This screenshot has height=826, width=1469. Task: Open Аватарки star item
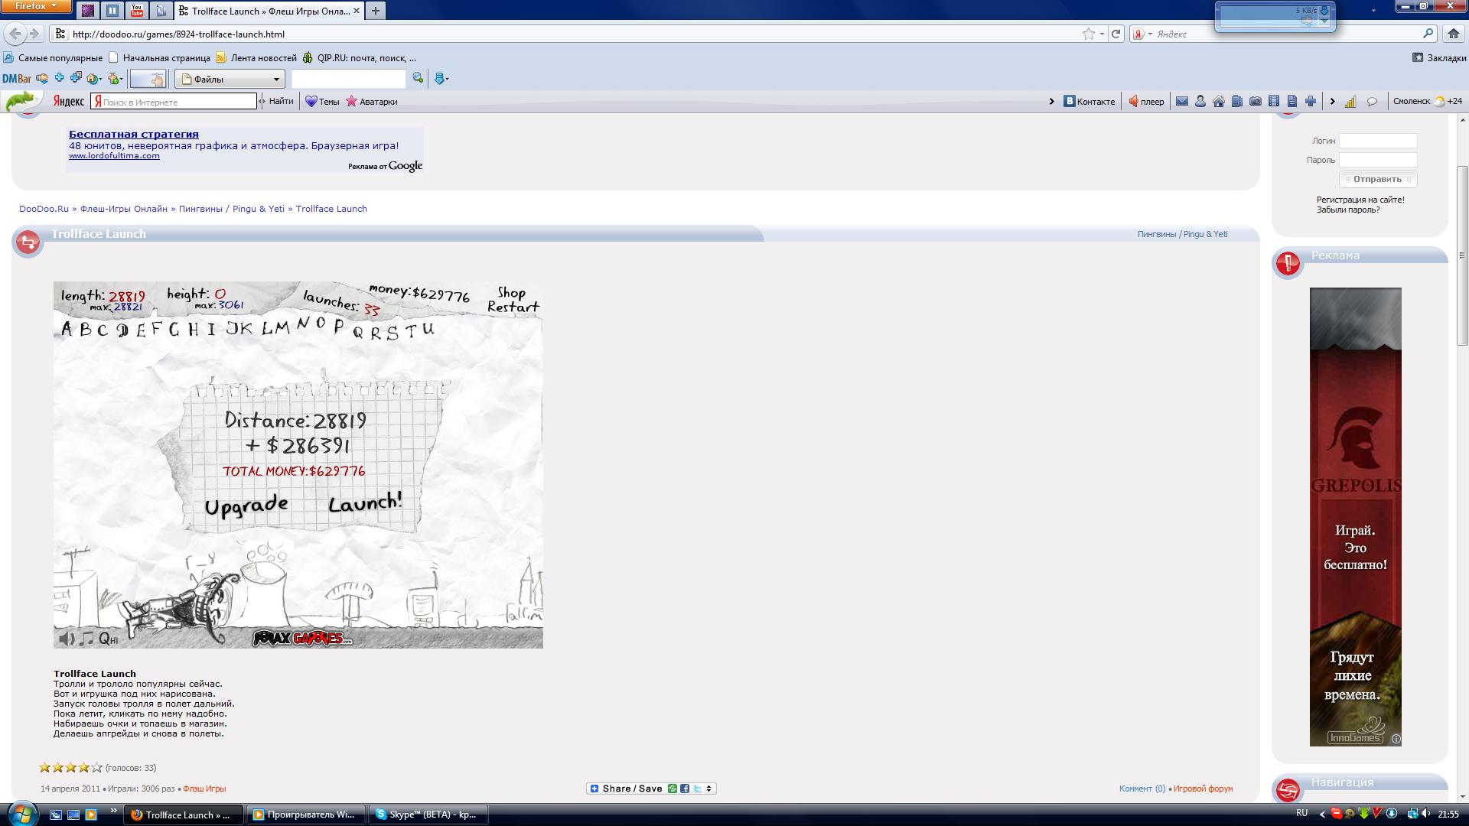pyautogui.click(x=372, y=101)
